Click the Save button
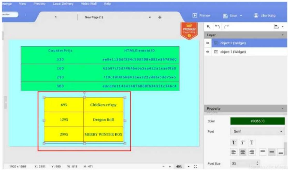 (x=230, y=16)
